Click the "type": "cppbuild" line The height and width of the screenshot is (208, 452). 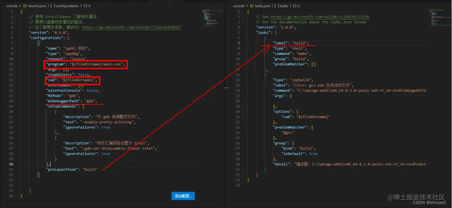pyautogui.click(x=293, y=80)
